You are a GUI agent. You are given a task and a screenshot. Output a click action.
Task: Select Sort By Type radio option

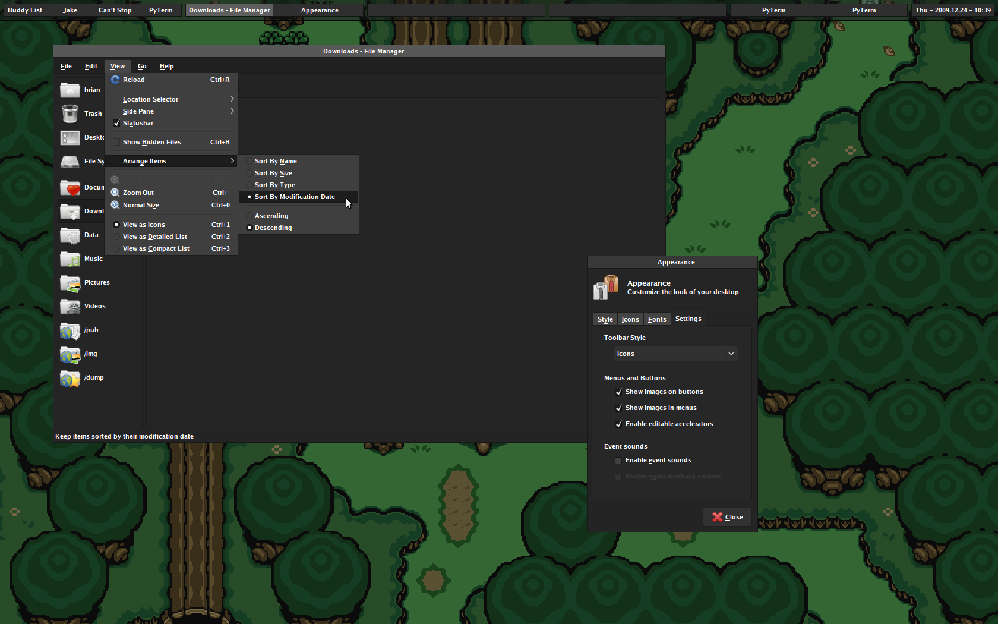(x=298, y=185)
